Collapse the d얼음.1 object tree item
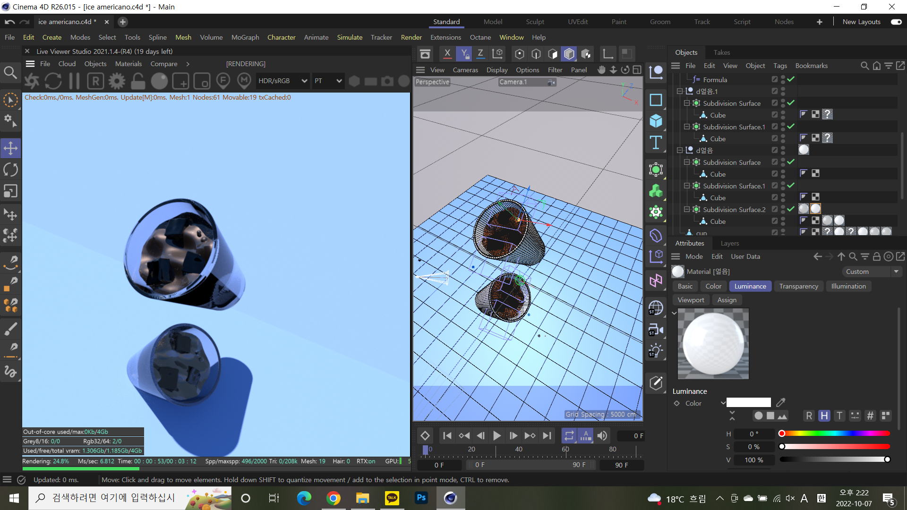 pyautogui.click(x=679, y=91)
